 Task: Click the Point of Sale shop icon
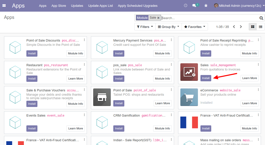(x=102, y=97)
